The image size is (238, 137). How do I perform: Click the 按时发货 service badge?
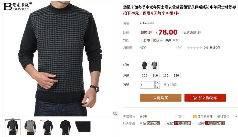[153, 123]
